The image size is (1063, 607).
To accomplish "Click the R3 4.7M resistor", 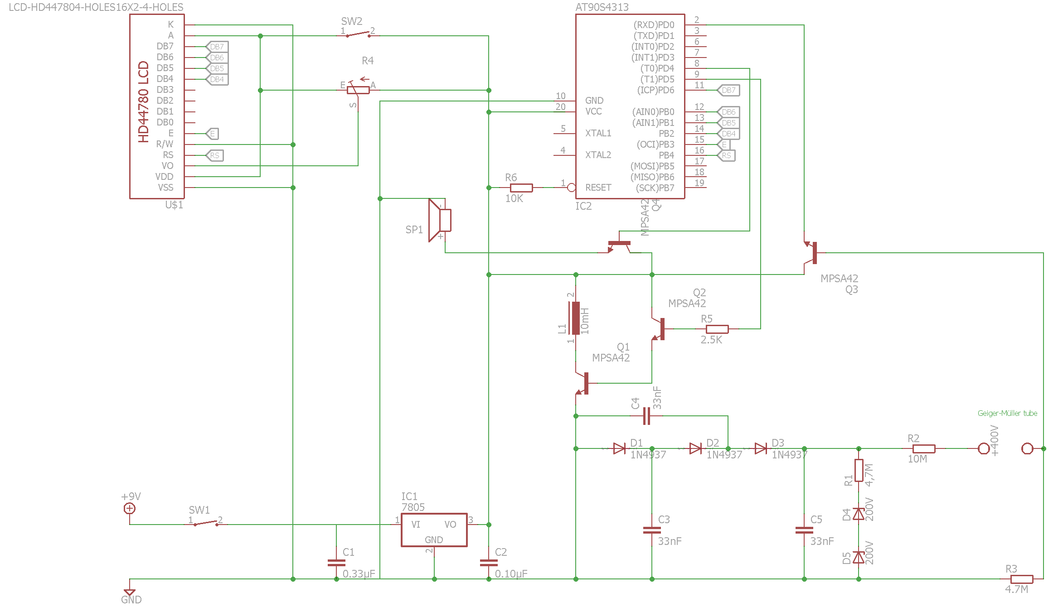I will pos(1022,579).
